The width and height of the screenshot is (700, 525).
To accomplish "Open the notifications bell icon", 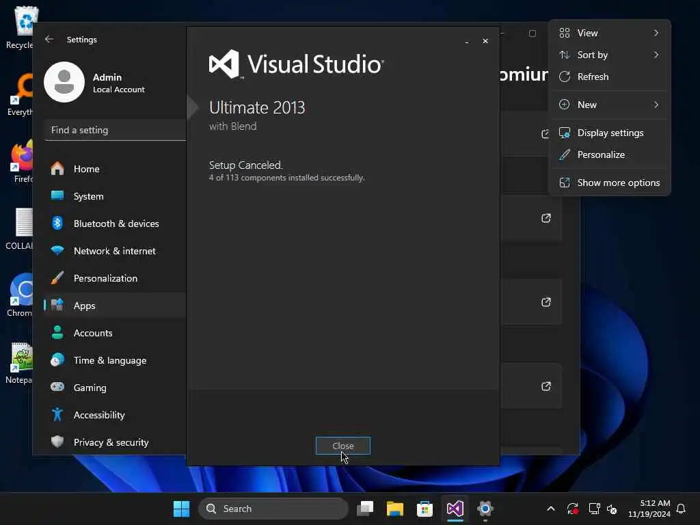I will (681, 509).
